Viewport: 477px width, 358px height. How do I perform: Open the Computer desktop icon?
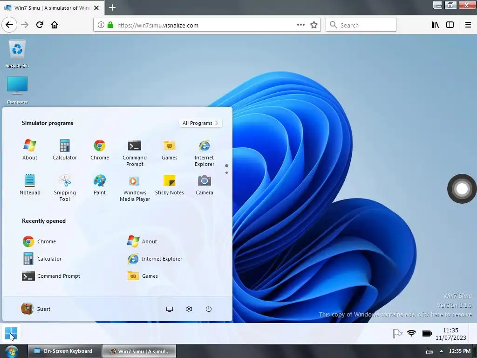coord(17,90)
